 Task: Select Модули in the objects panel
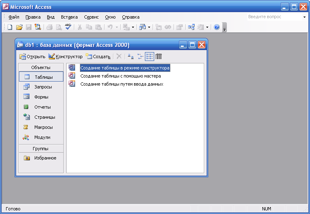[x=41, y=137]
